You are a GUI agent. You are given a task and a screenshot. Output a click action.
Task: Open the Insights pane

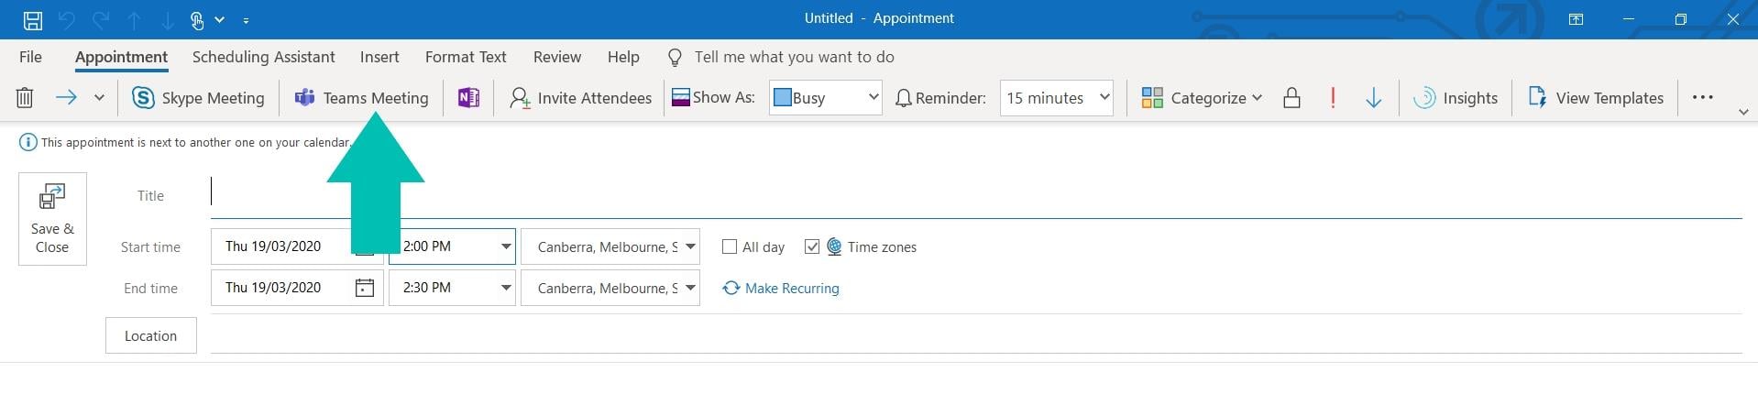coord(1456,97)
